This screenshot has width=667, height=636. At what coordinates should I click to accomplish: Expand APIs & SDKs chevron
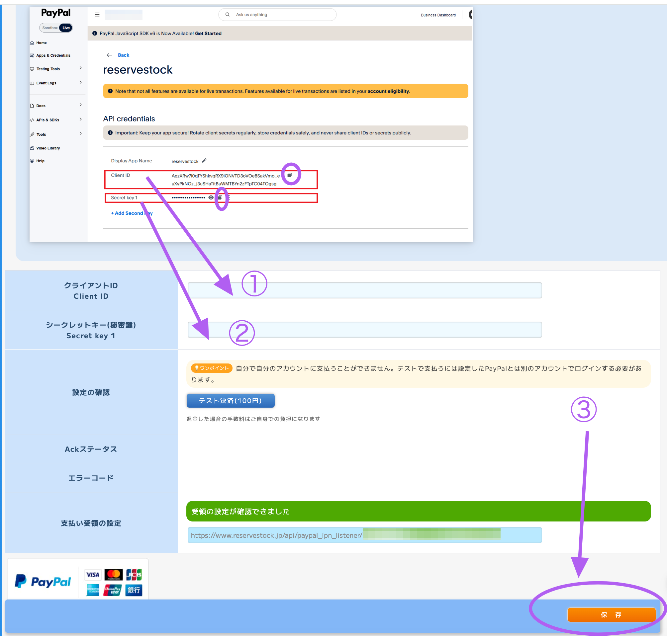point(80,119)
